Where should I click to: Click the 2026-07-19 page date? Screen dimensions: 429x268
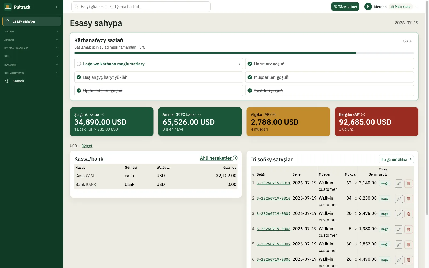coord(406,23)
